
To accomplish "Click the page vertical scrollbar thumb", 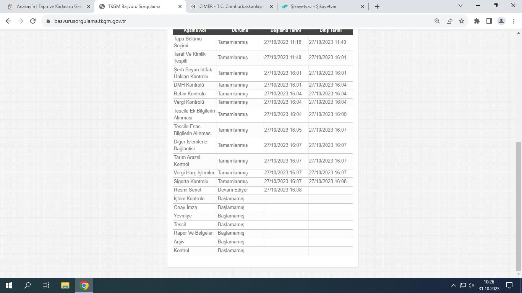I will click(519, 206).
